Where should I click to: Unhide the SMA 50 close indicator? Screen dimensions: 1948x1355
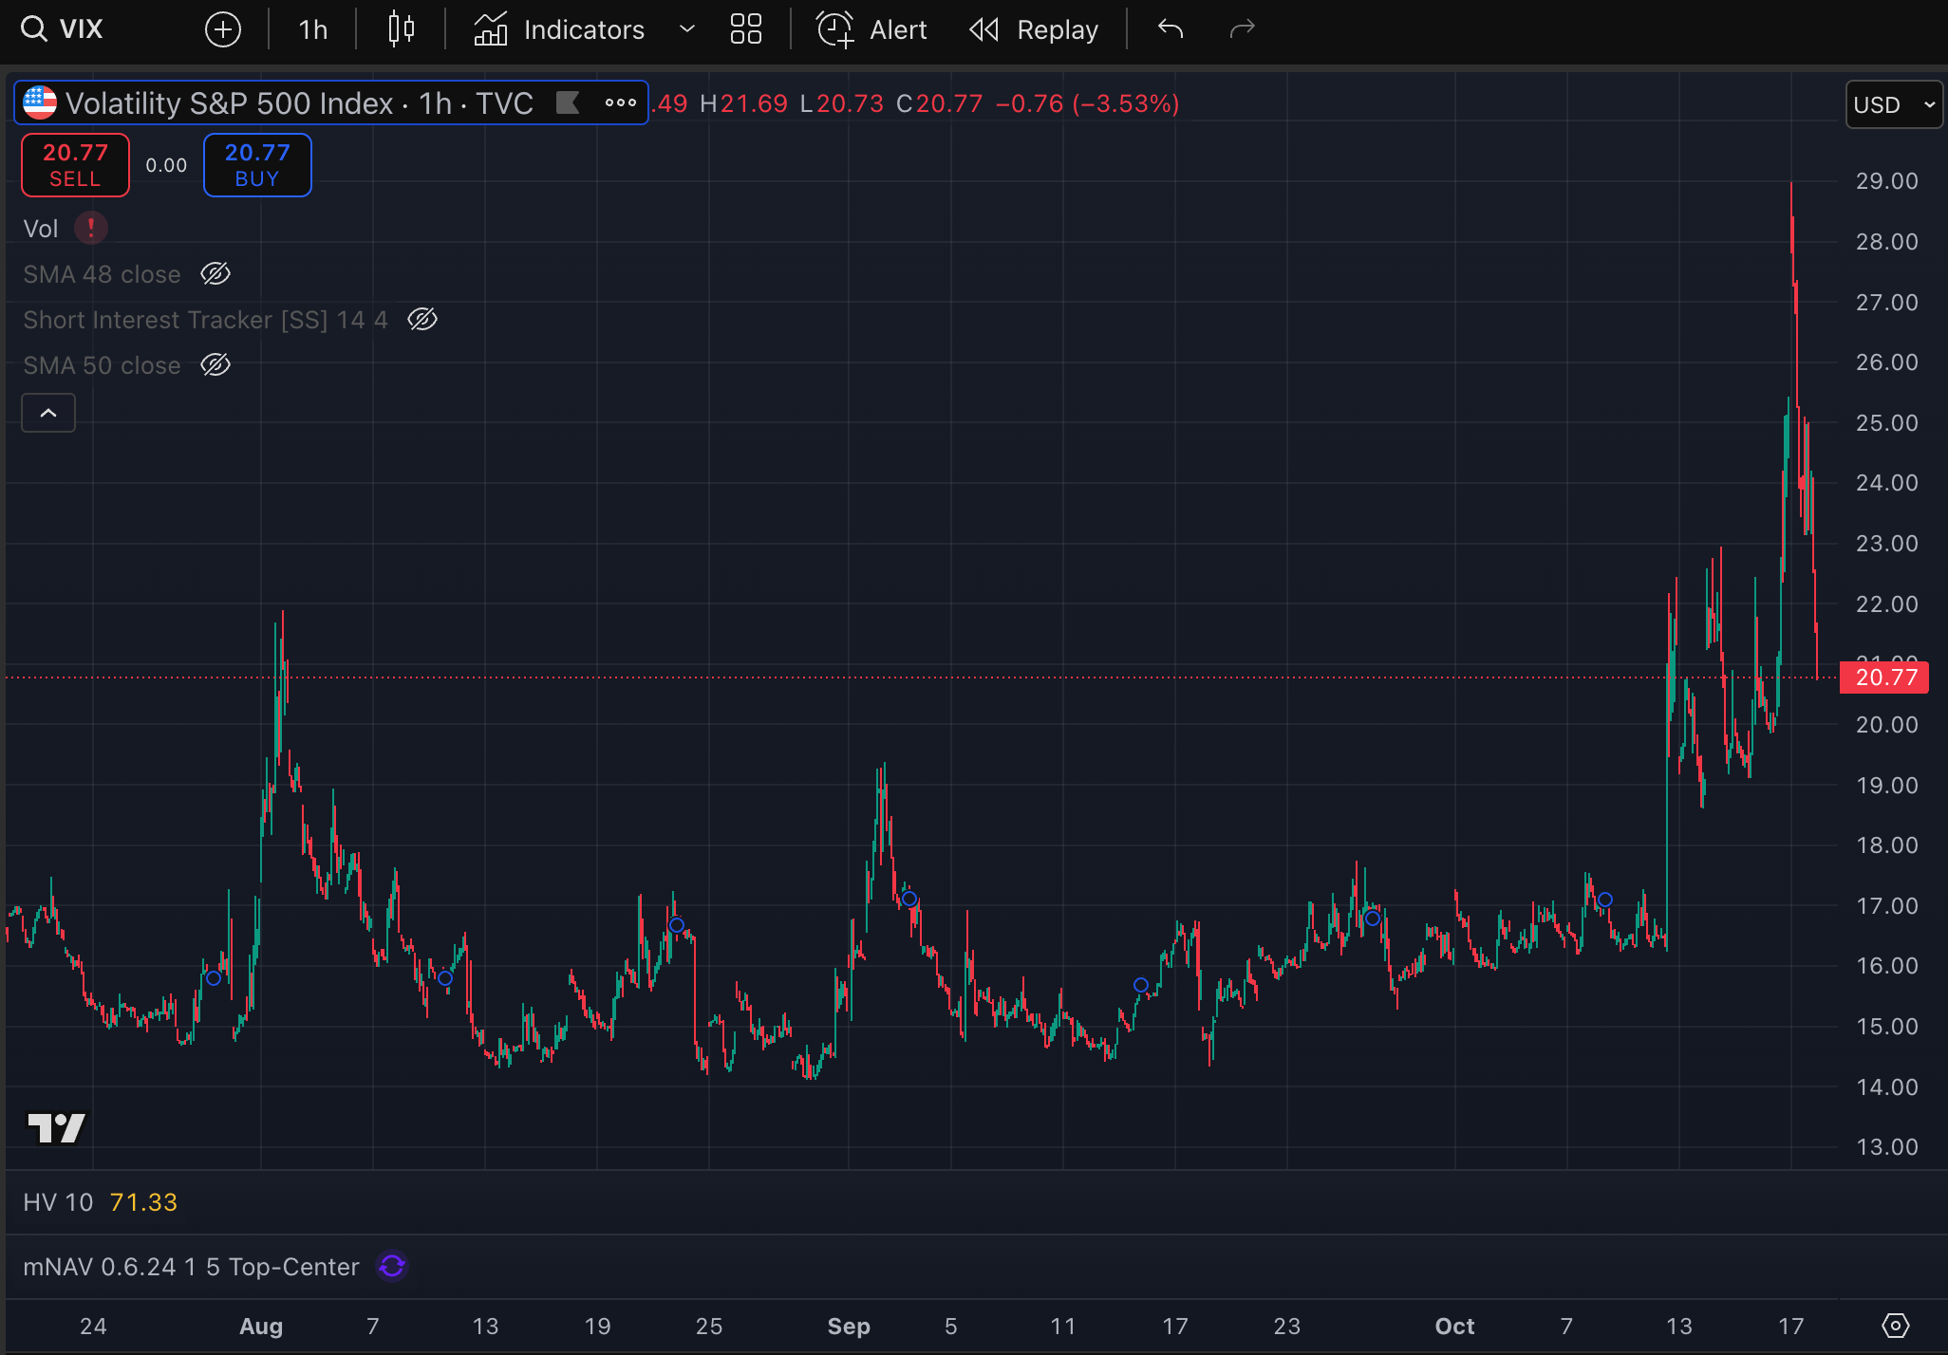point(215,365)
